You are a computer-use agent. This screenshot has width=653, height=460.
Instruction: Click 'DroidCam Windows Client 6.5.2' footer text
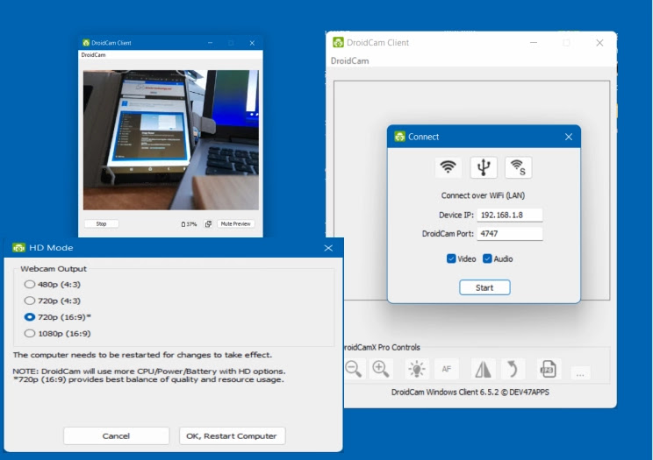click(x=470, y=393)
